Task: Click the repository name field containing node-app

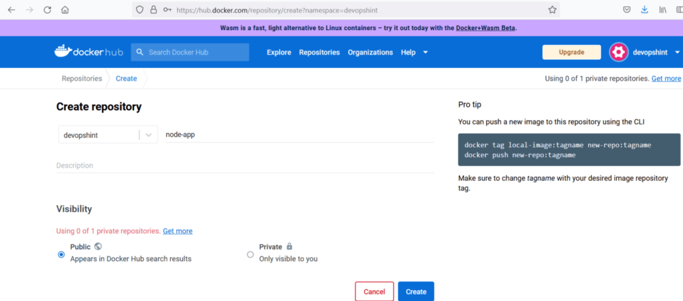Action: pyautogui.click(x=299, y=135)
